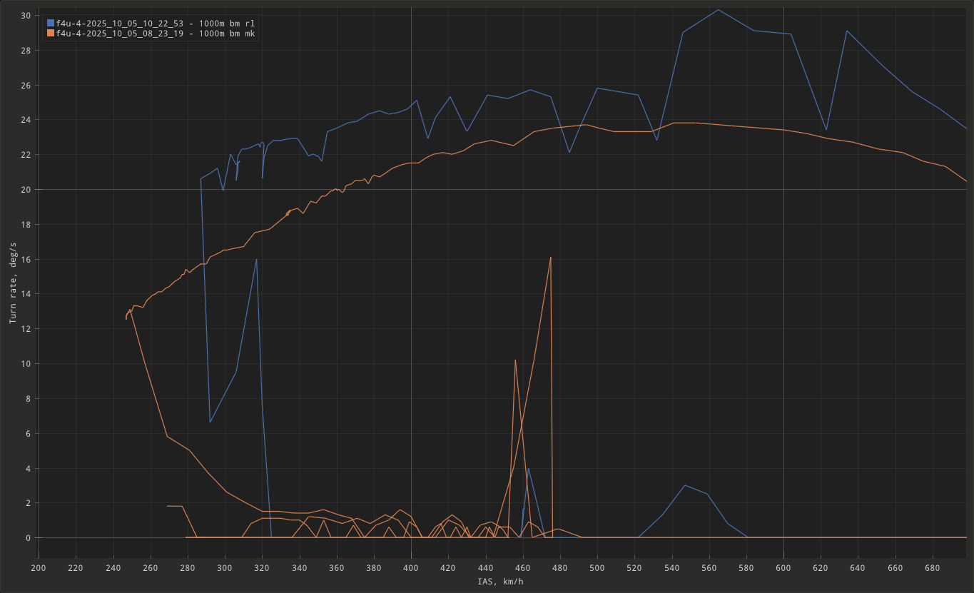Select orange curve start near 247 km/h
Image resolution: width=974 pixels, height=593 pixels.
126,318
